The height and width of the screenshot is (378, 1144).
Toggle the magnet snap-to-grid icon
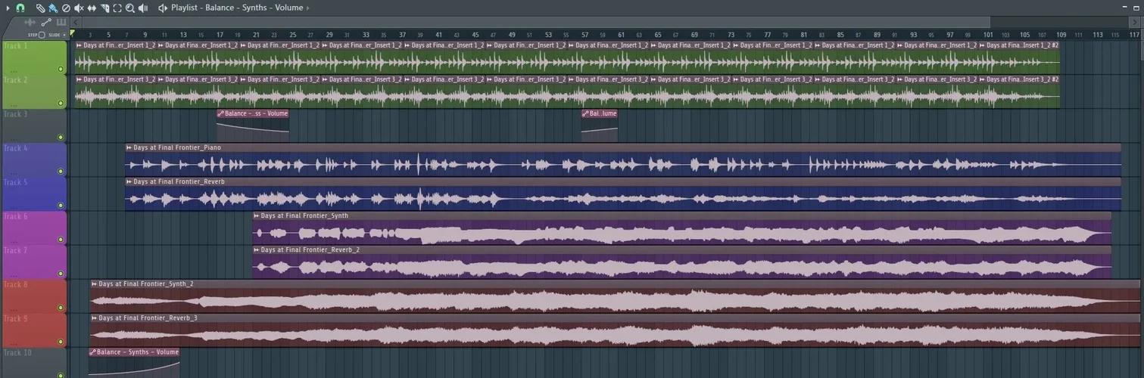coord(20,8)
